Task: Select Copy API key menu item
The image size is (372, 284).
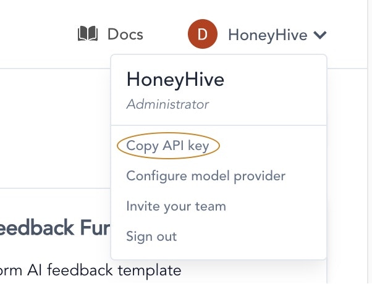Action: tap(167, 146)
